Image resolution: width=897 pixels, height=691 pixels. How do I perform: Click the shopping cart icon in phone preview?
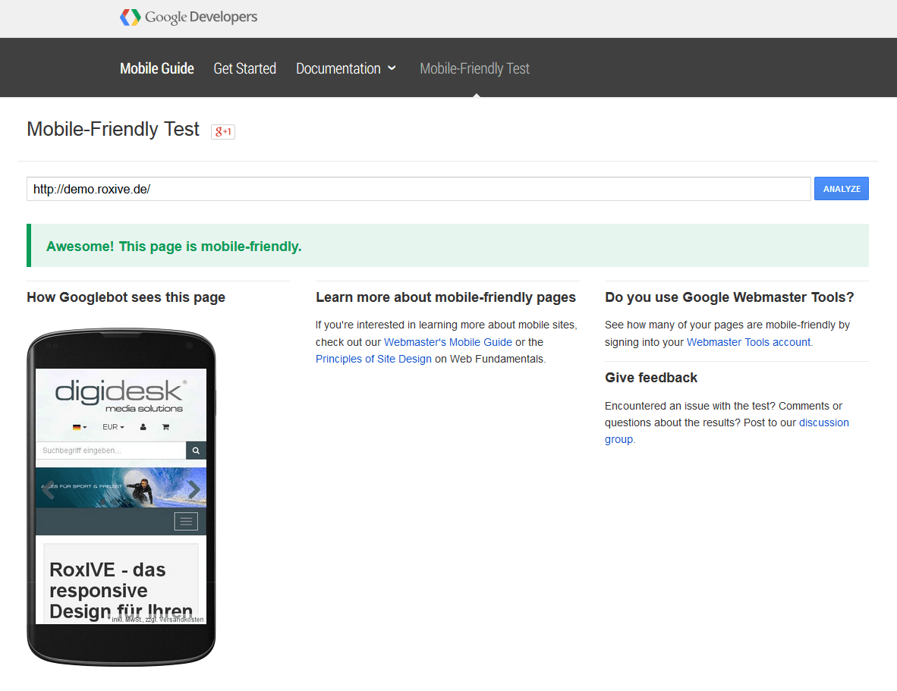point(166,427)
